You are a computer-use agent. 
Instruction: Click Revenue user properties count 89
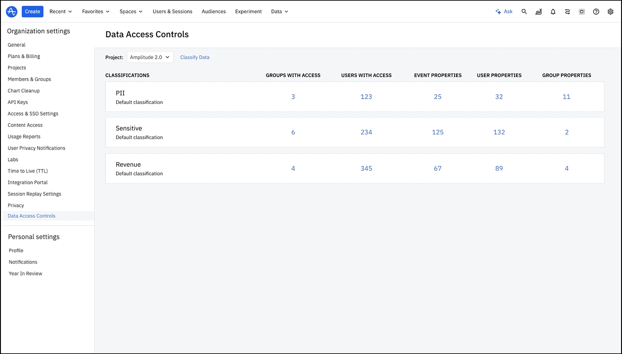pos(499,168)
